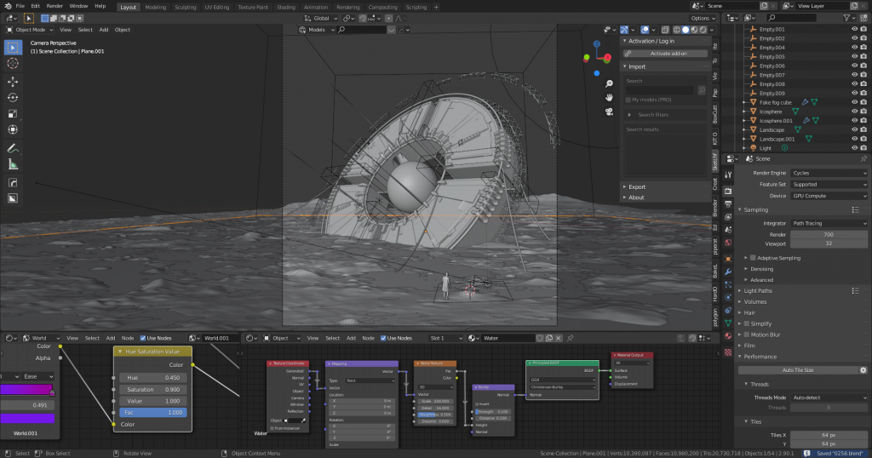
Task: Open the File menu
Action: click(x=20, y=6)
